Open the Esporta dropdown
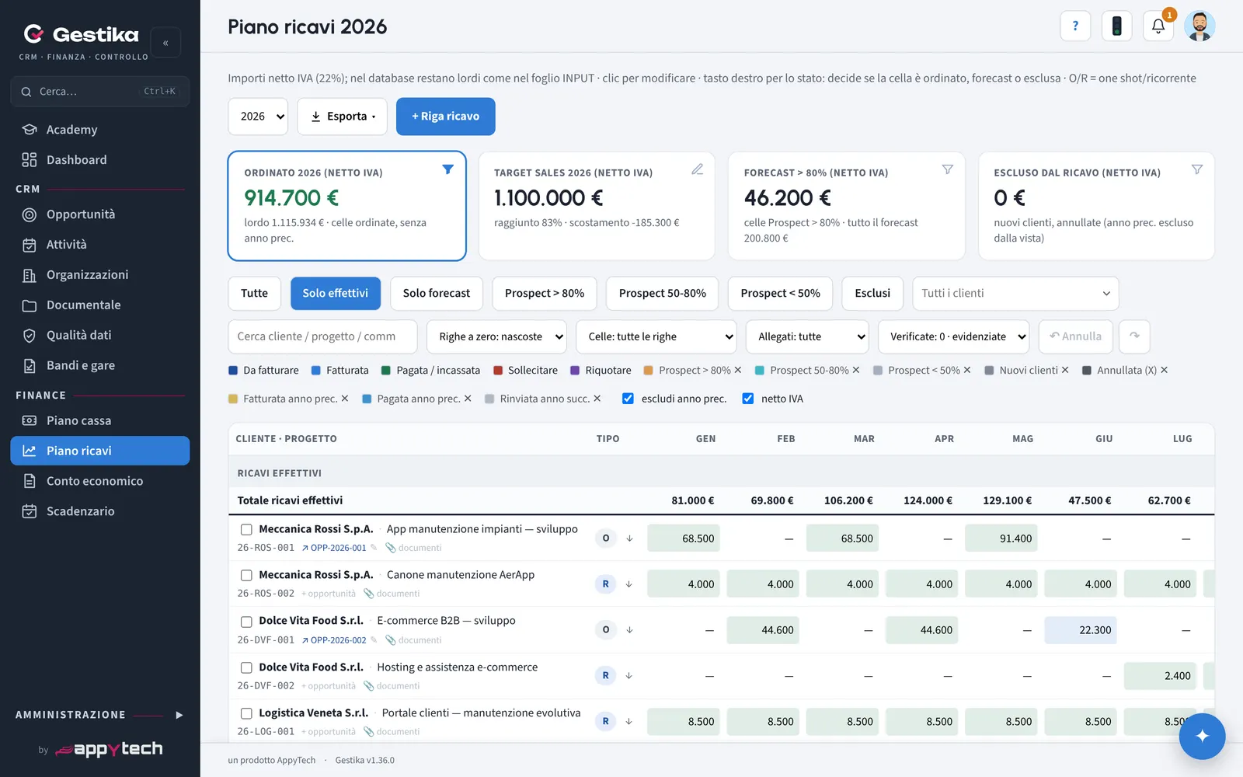 coord(342,117)
